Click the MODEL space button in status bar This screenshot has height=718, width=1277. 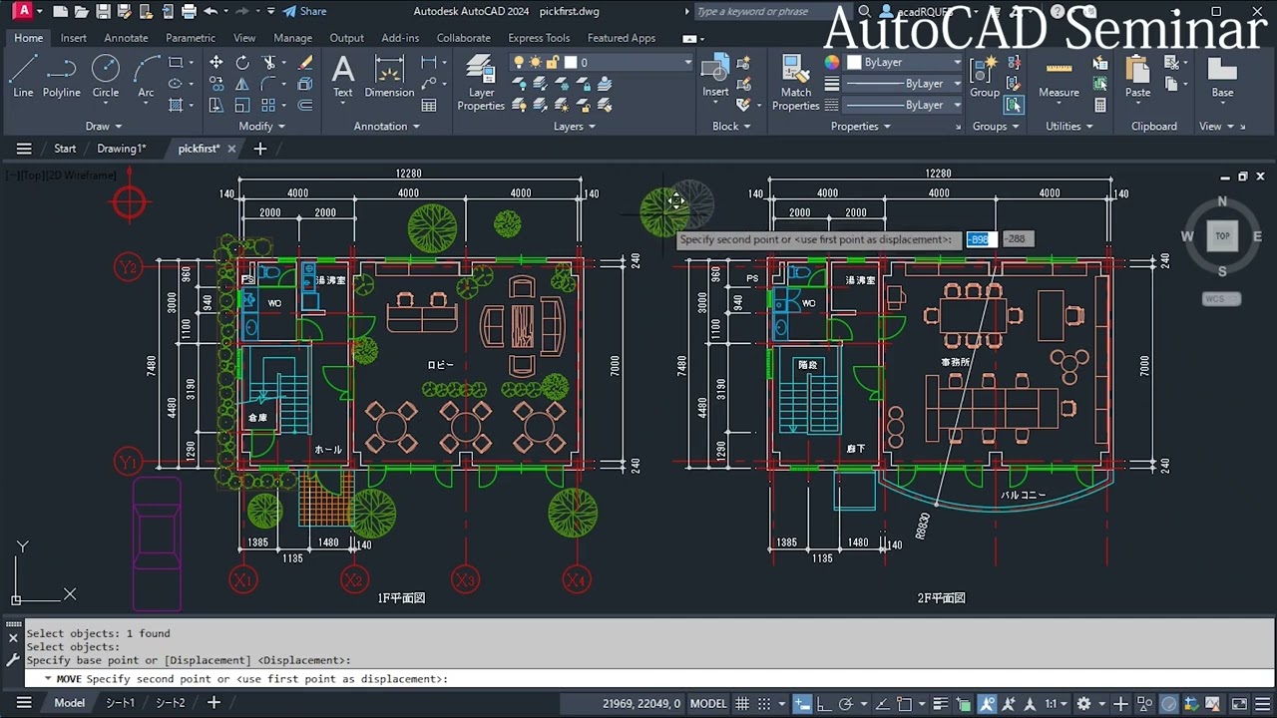coord(708,703)
